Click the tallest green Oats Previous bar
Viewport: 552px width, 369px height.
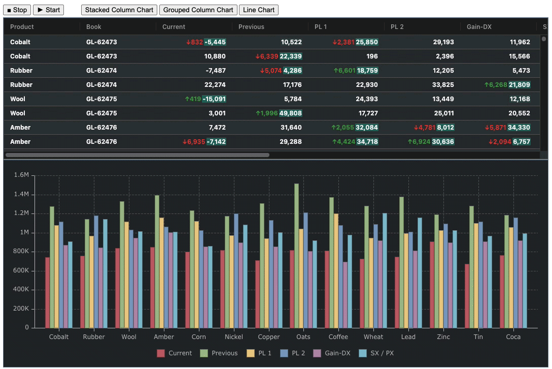pyautogui.click(x=296, y=256)
